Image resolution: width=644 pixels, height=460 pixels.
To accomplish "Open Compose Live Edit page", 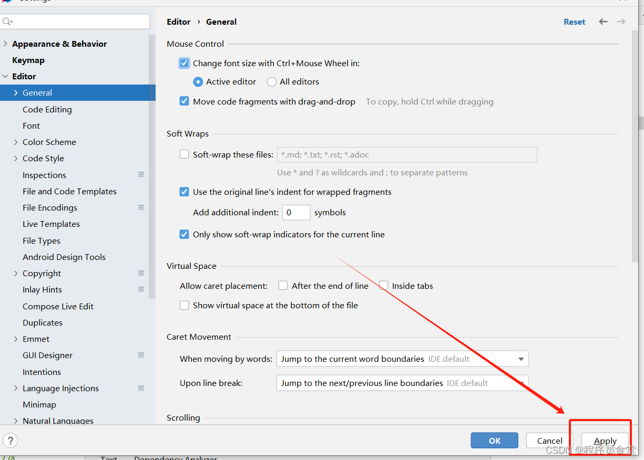I will pyautogui.click(x=58, y=306).
